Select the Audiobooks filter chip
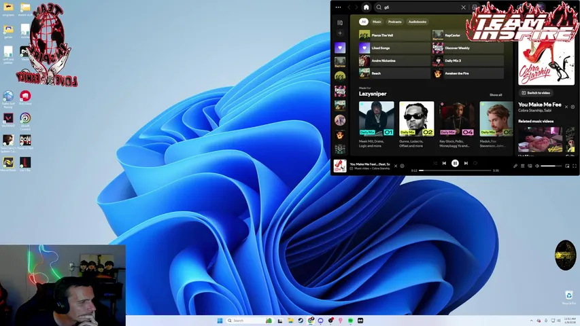The height and width of the screenshot is (326, 580). coord(417,22)
